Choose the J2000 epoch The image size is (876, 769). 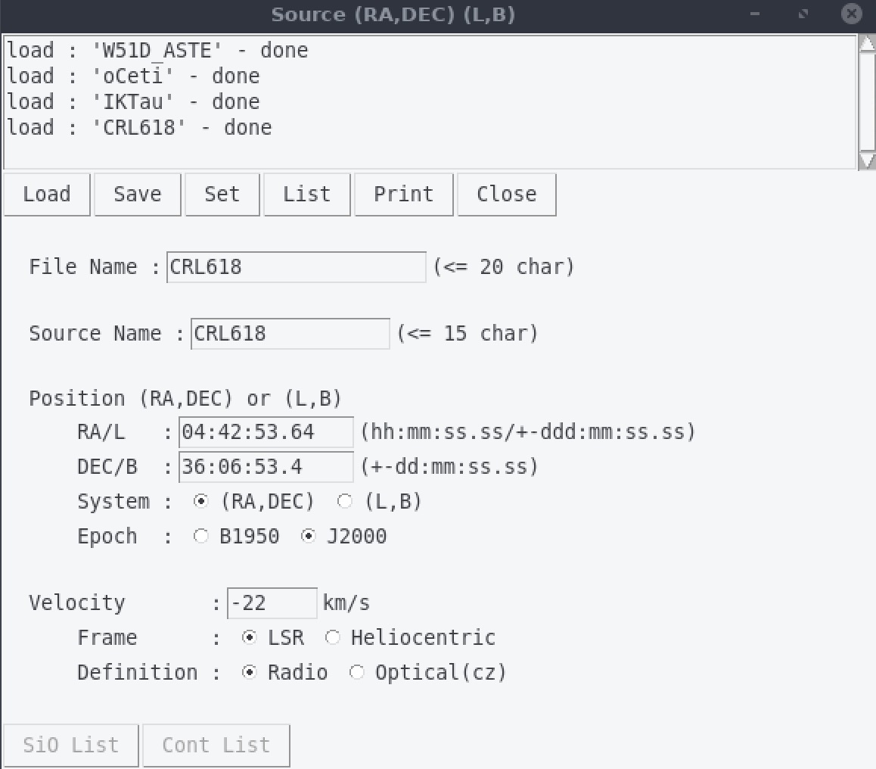click(x=309, y=537)
